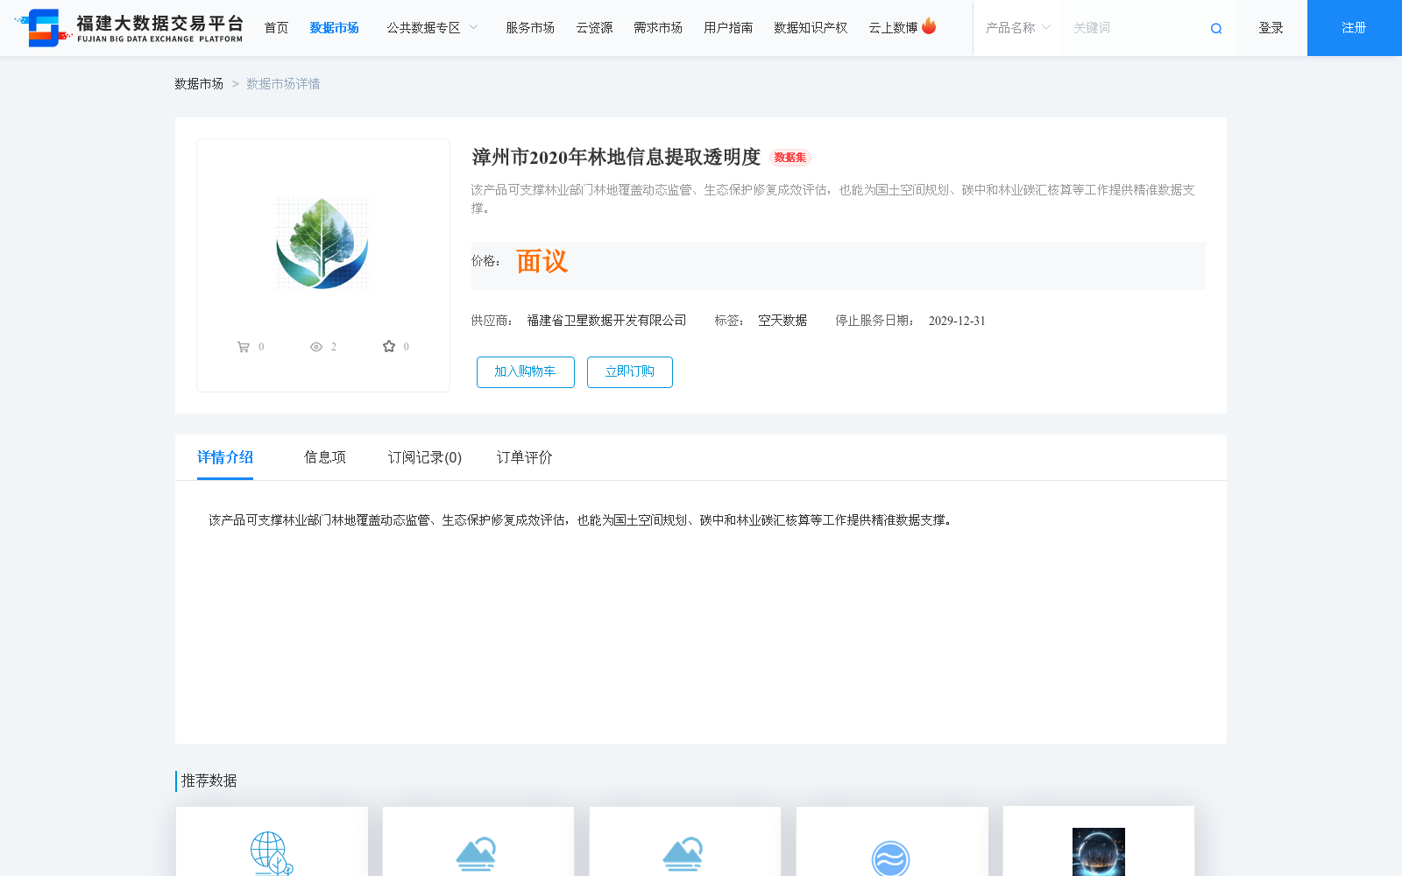Image resolution: width=1402 pixels, height=876 pixels.
Task: Click the 面议 price text
Action: point(542,261)
